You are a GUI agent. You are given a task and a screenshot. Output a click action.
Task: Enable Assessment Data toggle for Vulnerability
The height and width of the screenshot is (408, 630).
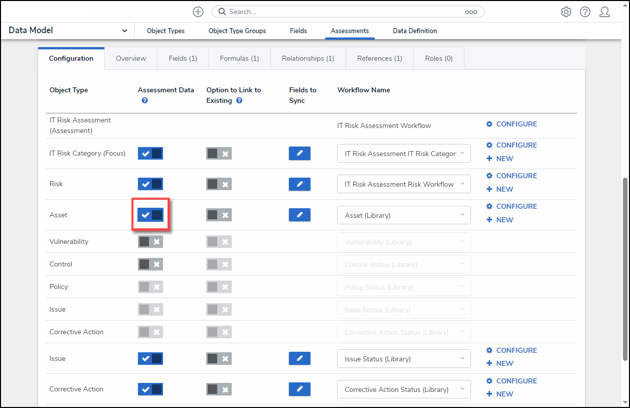point(150,242)
